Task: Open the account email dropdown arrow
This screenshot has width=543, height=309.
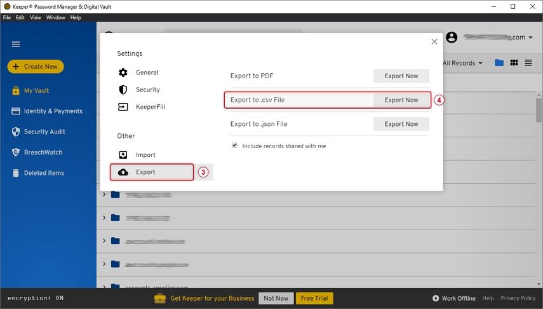Action: tap(530, 38)
